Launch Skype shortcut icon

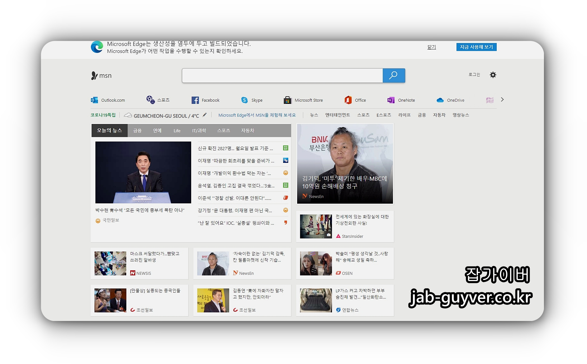tap(245, 100)
